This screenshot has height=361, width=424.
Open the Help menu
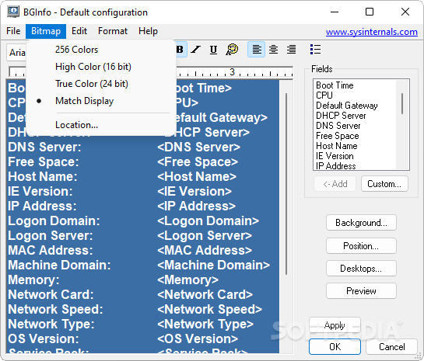click(148, 31)
